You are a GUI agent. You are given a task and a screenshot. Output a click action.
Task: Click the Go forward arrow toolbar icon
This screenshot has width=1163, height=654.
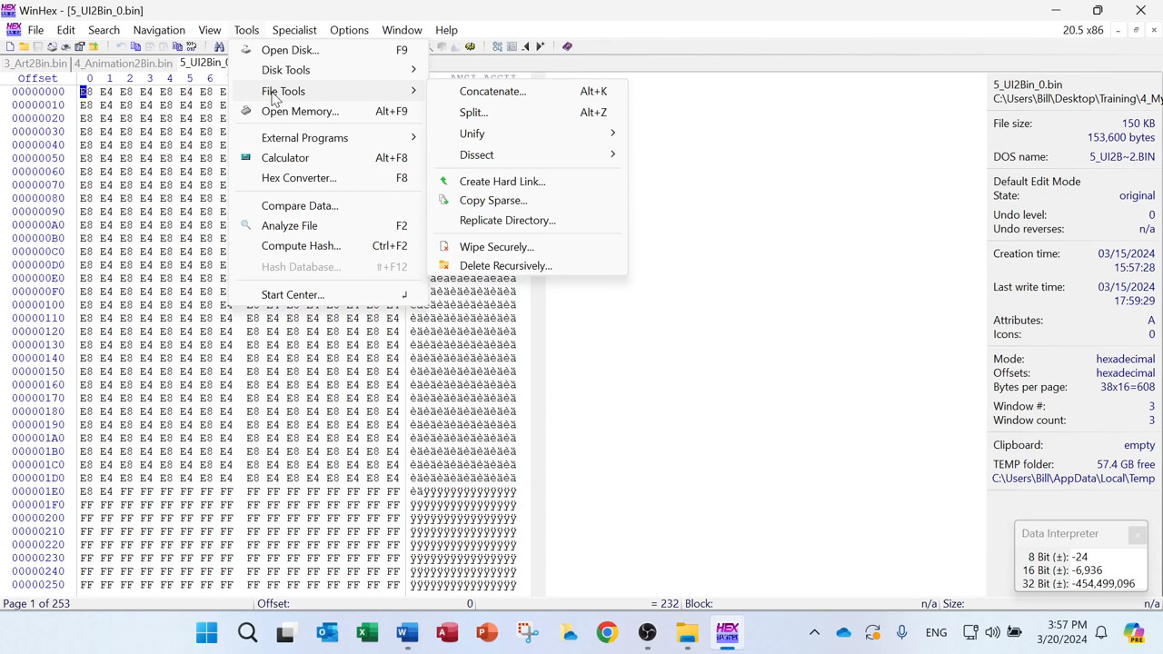540,46
